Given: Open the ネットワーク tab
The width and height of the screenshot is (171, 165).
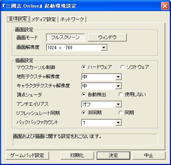Looking at the screenshot, I should [72, 19].
